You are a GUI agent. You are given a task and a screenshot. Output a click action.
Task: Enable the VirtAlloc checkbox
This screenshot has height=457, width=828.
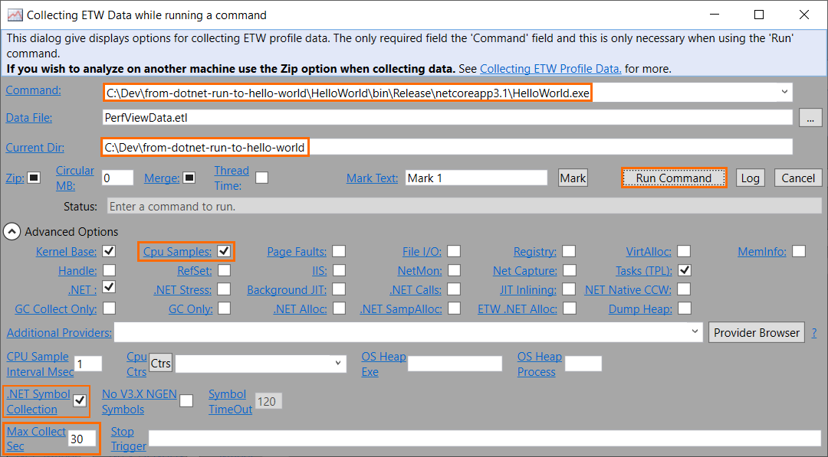tap(684, 251)
